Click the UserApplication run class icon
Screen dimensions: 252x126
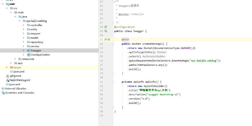coord(28,55)
